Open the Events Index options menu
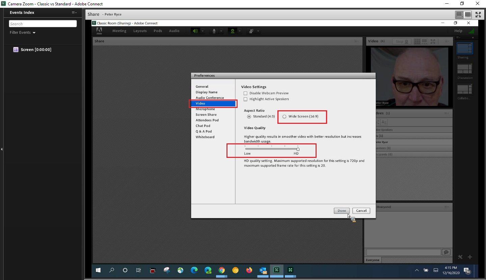486x280 pixels. pos(74,12)
